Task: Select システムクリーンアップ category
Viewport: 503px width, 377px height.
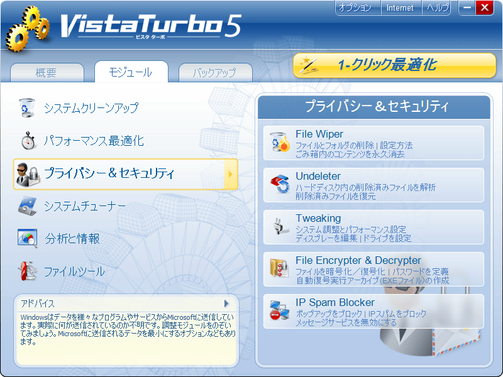Action: pos(91,107)
